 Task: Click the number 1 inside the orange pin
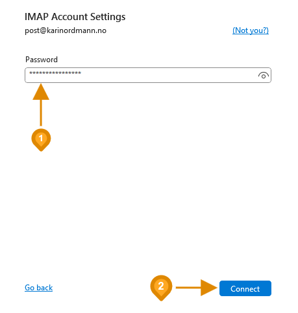(41, 138)
